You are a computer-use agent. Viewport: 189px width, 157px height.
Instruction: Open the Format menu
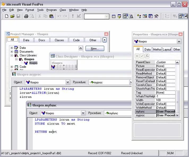coord(30,10)
